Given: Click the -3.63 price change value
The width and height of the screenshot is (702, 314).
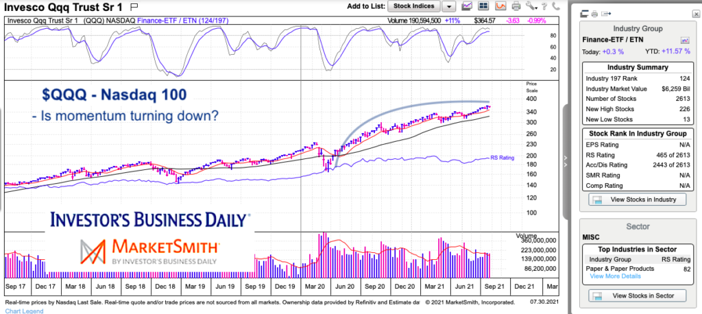Looking at the screenshot, I should click(x=512, y=20).
